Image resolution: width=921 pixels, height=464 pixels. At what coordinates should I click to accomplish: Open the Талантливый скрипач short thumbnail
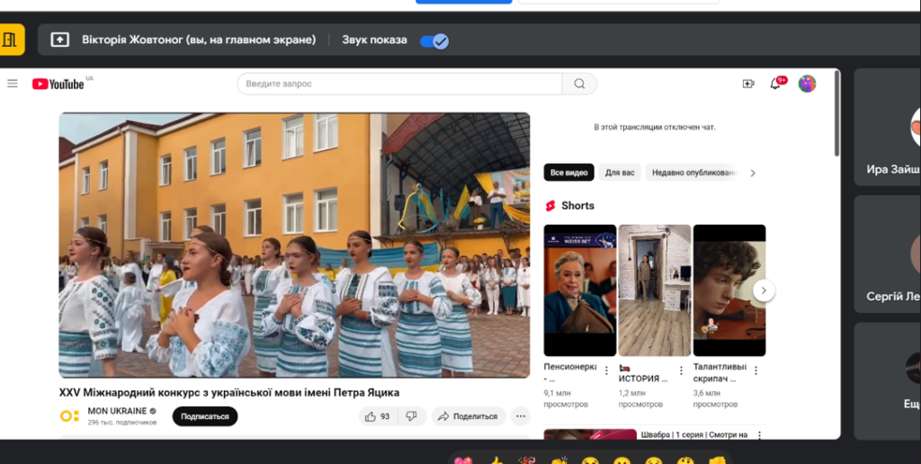click(729, 290)
